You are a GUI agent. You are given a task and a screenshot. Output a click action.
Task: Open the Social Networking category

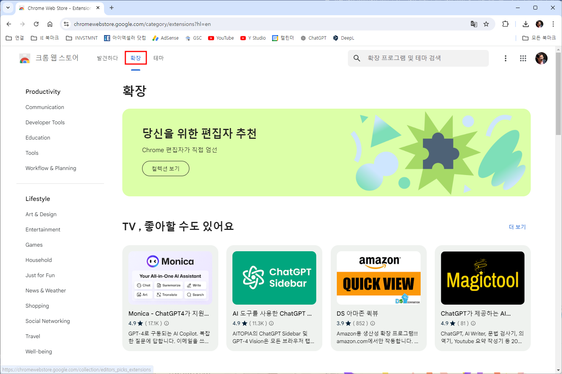coord(48,321)
